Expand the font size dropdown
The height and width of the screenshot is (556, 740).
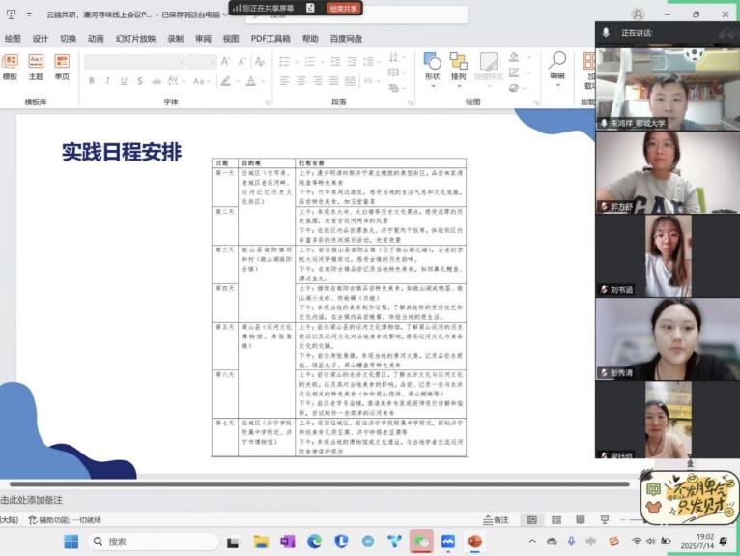tap(213, 62)
